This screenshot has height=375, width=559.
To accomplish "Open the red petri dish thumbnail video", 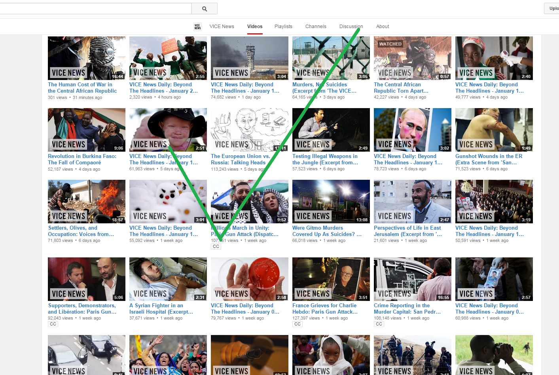I will (x=249, y=279).
